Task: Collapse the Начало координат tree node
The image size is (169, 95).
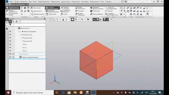Action: click(x=18, y=31)
